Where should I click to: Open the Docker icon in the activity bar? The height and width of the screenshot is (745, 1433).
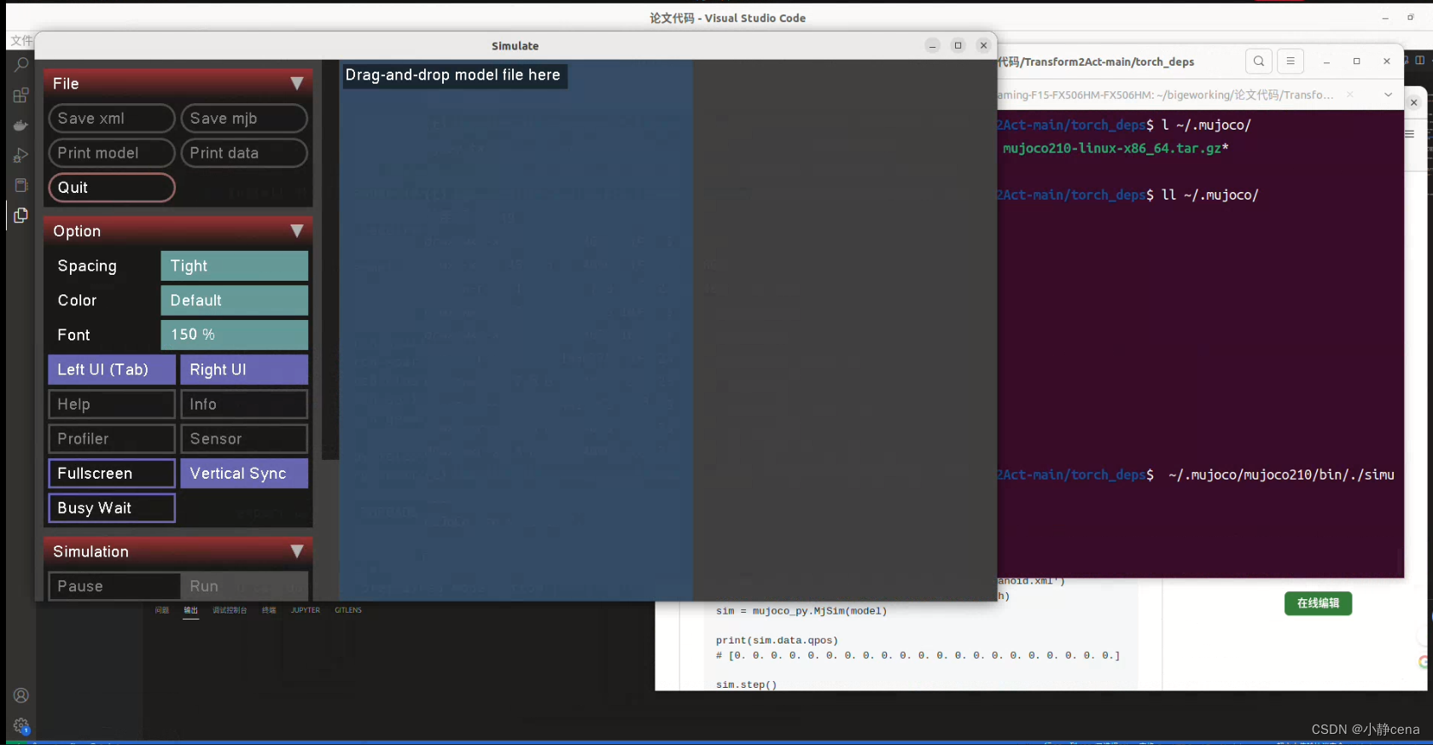coord(21,125)
